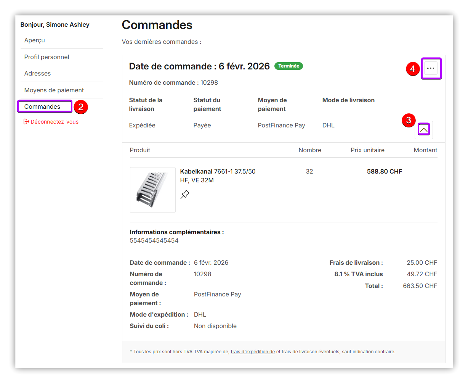
Task: Click the green Terminée status badge
Action: [x=288, y=66]
